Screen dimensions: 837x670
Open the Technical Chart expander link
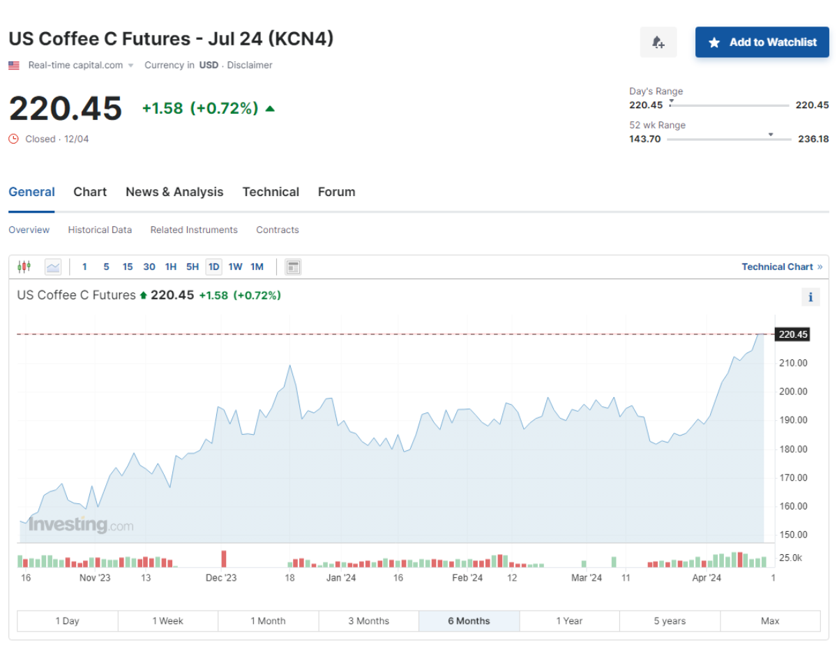pos(782,267)
